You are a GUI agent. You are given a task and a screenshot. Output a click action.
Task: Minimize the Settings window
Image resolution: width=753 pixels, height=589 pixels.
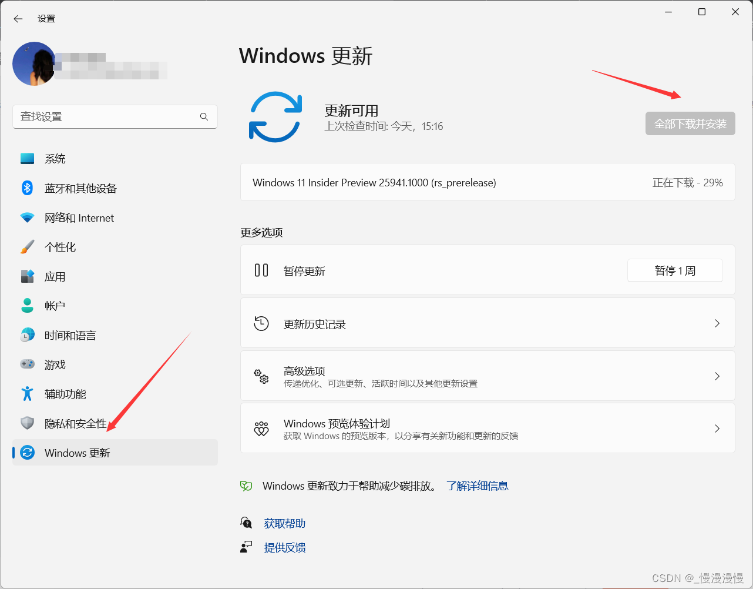tap(668, 12)
